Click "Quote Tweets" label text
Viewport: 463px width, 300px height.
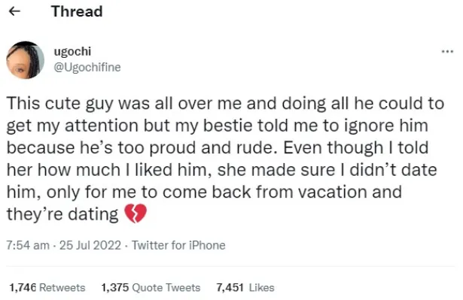tap(166, 287)
